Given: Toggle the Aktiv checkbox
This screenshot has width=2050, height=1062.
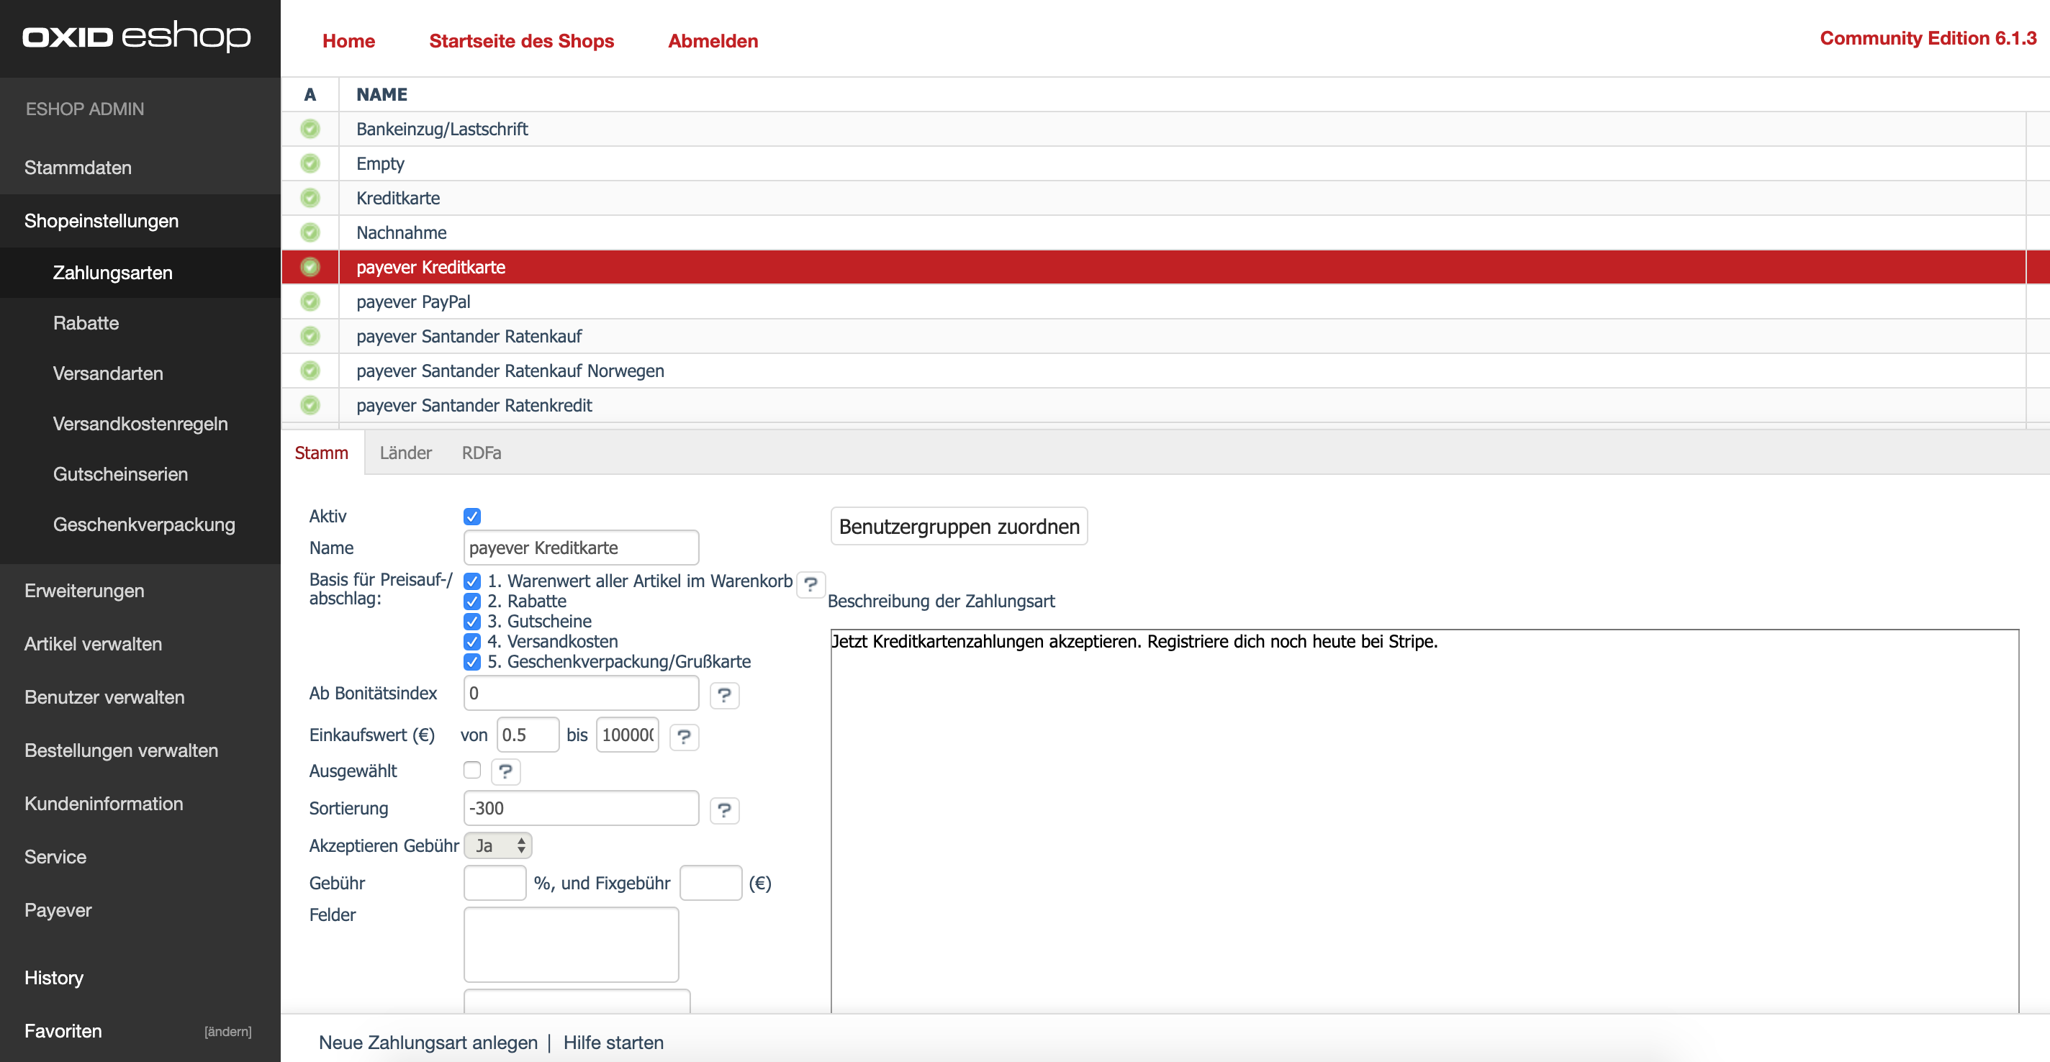Looking at the screenshot, I should click(x=472, y=517).
